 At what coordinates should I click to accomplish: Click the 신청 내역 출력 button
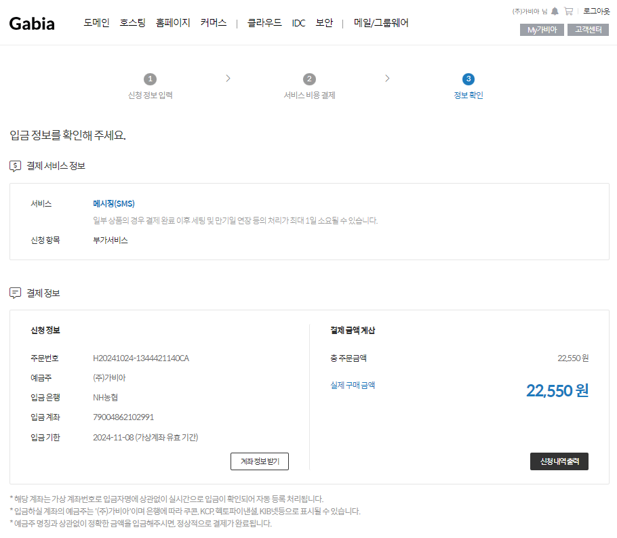559,461
